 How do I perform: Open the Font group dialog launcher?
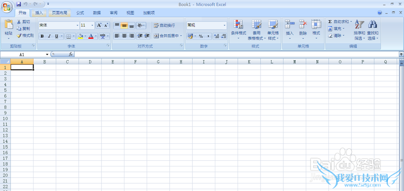(108, 45)
